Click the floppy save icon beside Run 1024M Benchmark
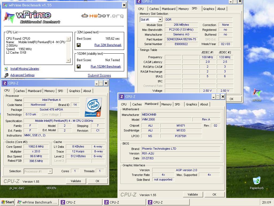 [x=79, y=67]
